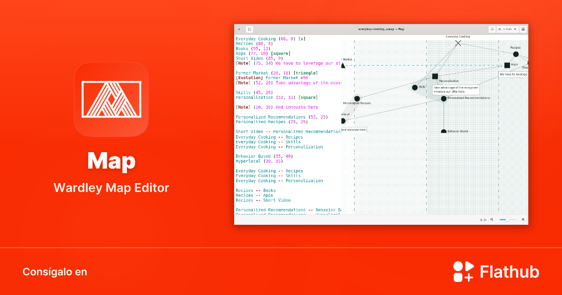Click the back arrow in the header bar

coord(239,29)
